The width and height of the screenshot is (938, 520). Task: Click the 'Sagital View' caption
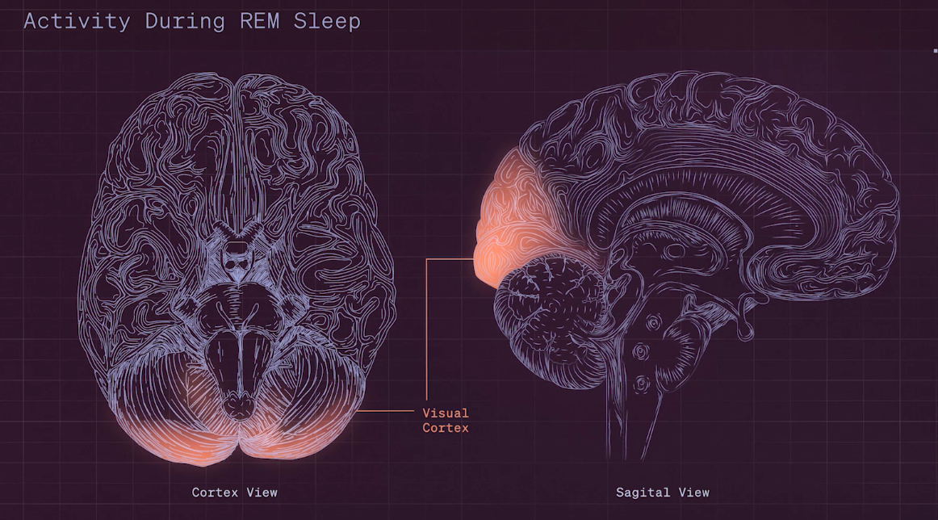click(x=663, y=493)
